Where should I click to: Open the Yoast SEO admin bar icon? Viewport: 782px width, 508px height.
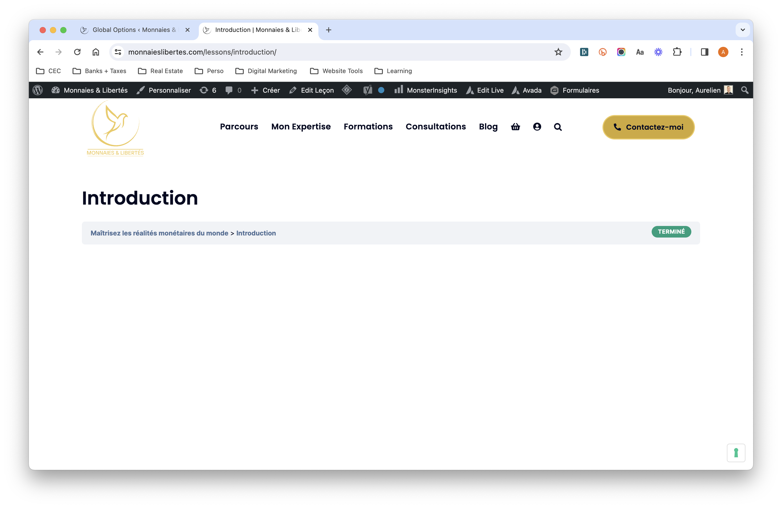click(368, 90)
